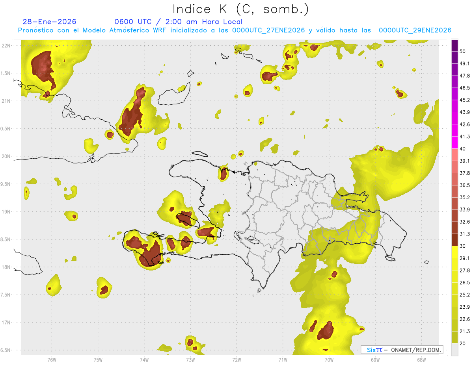
Task: Click the initialization time "0000UTC_27ENE2026"
Action: 268,30
